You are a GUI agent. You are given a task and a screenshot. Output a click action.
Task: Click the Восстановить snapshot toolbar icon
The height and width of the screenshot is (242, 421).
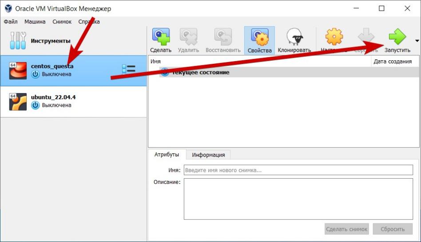coord(223,37)
